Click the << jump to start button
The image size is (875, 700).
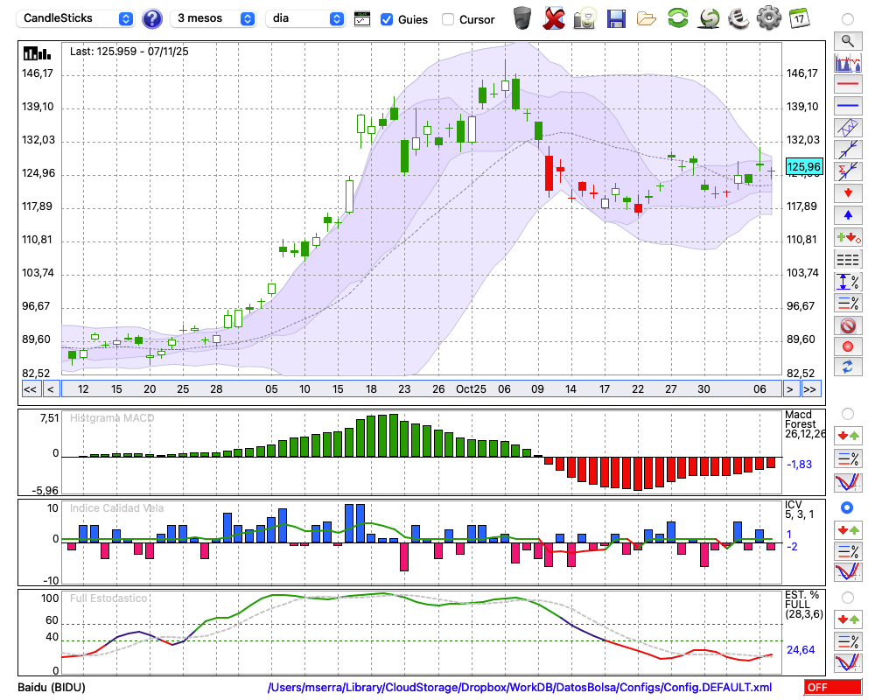click(30, 389)
